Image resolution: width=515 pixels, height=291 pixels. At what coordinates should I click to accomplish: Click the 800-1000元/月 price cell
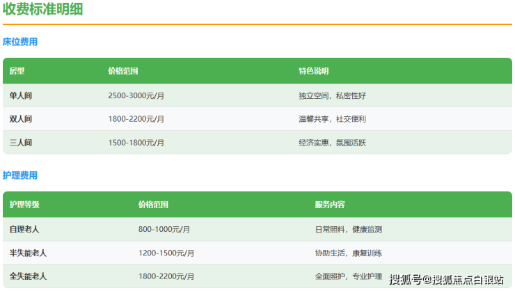164,229
